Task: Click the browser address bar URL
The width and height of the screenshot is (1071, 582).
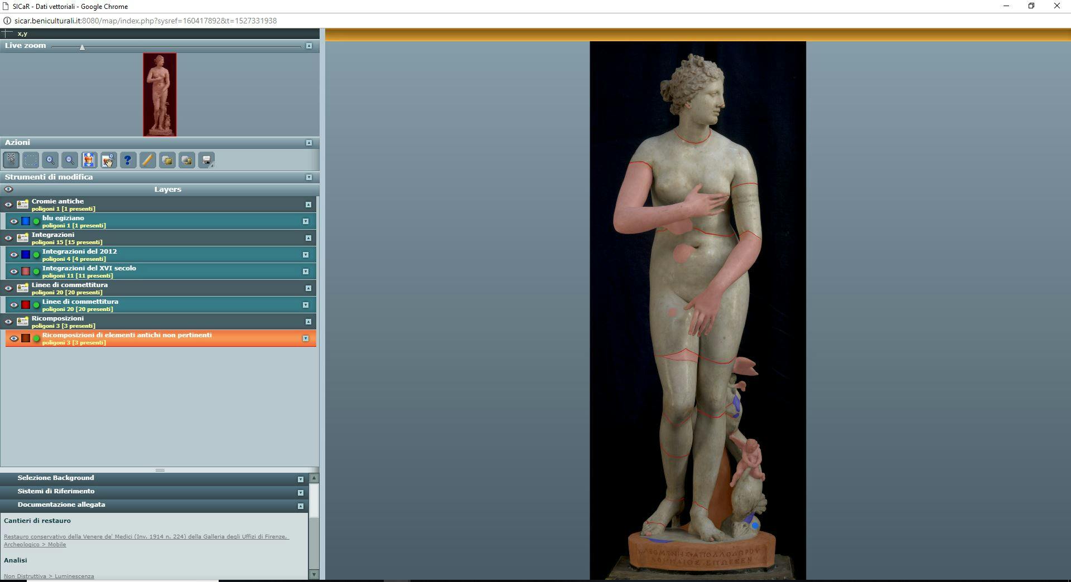Action: pyautogui.click(x=146, y=21)
